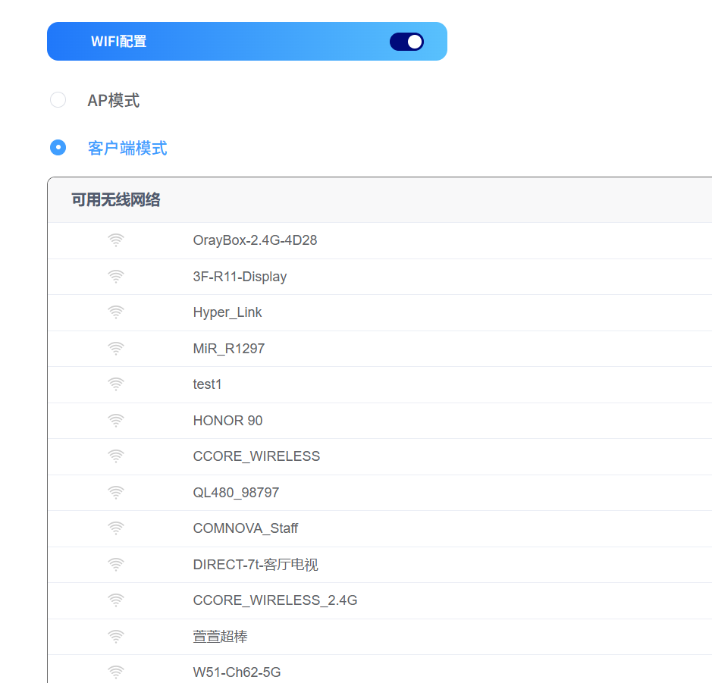The height and width of the screenshot is (683, 712).
Task: Click the WiFi signal icon for OrayBox-2.4G-4D28
Action: pyautogui.click(x=116, y=240)
